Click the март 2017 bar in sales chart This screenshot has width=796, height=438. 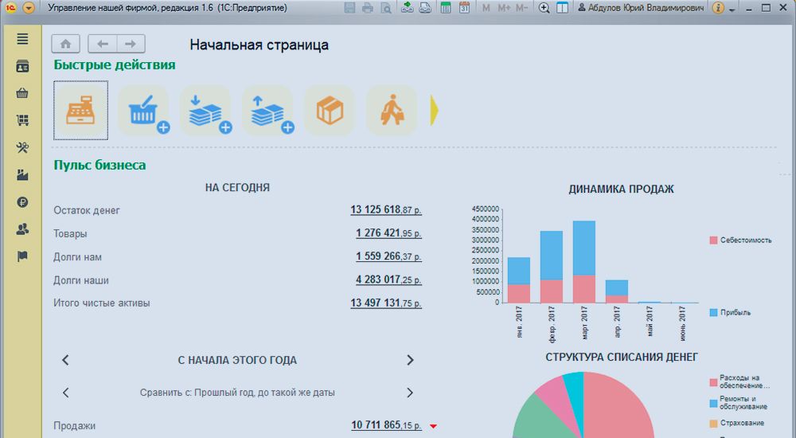coord(583,262)
